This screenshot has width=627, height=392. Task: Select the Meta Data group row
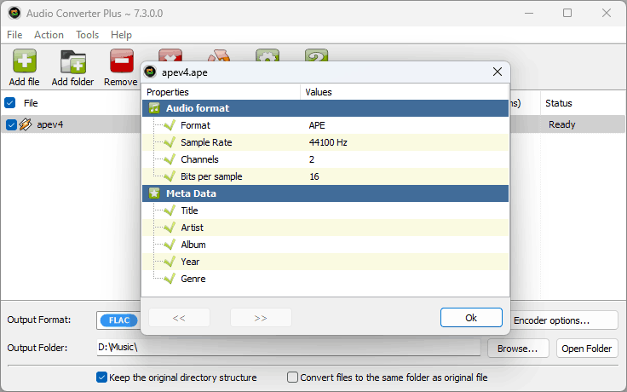[x=325, y=193]
